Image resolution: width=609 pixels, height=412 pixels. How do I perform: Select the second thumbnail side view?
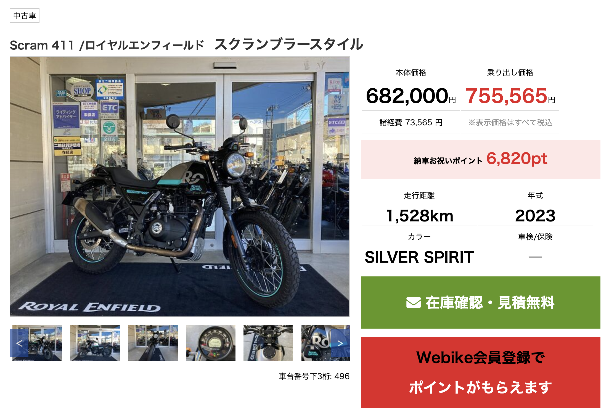(x=95, y=343)
